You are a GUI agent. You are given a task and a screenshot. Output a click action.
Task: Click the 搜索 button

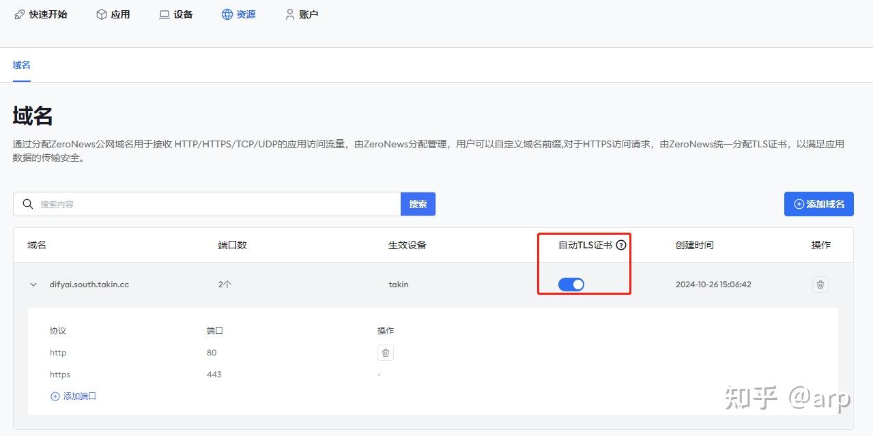click(418, 204)
